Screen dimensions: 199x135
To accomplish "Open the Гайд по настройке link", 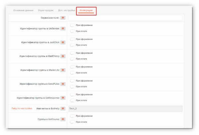I will 22,109.
